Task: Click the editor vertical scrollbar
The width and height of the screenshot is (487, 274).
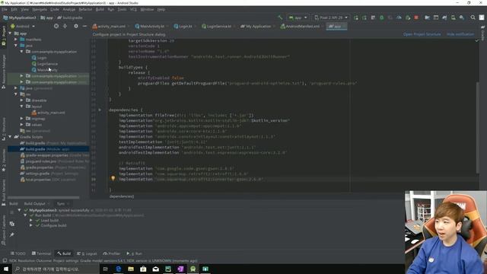Action: [478, 128]
